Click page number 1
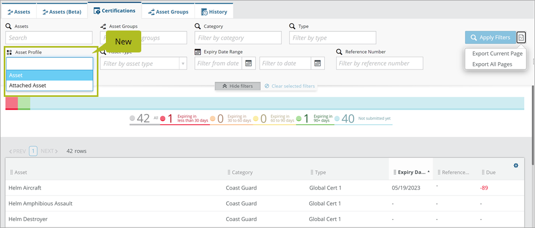The image size is (535, 228). point(33,151)
